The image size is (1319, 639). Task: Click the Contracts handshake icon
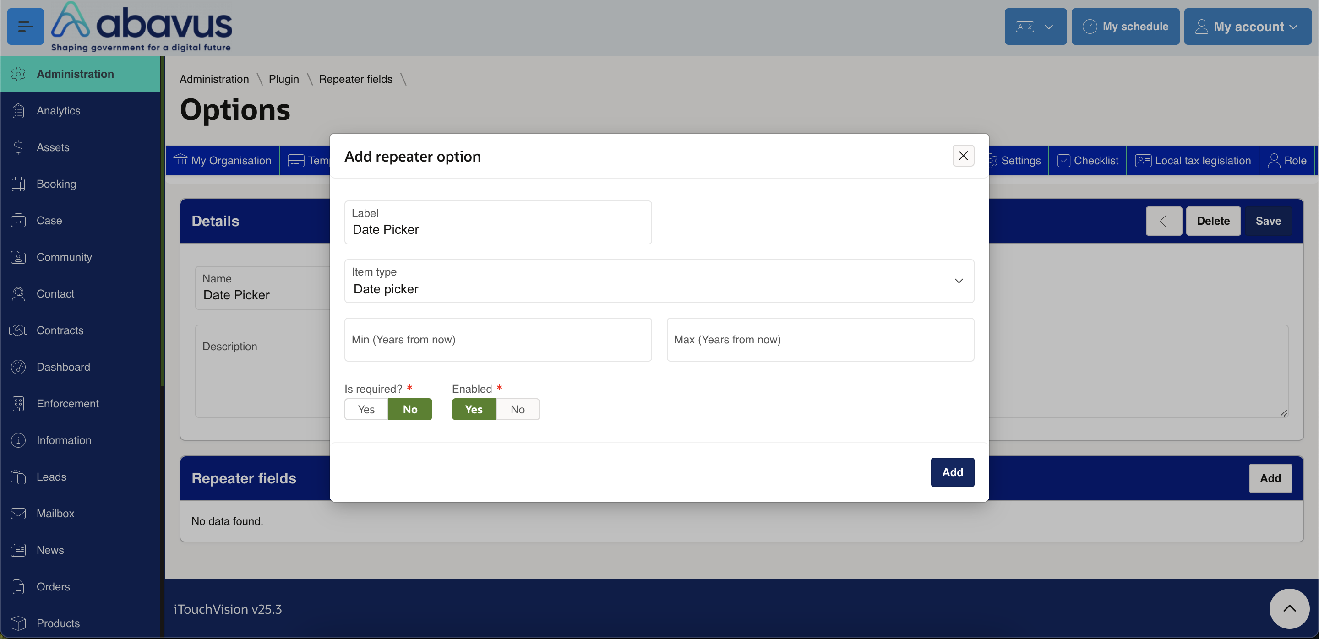18,330
